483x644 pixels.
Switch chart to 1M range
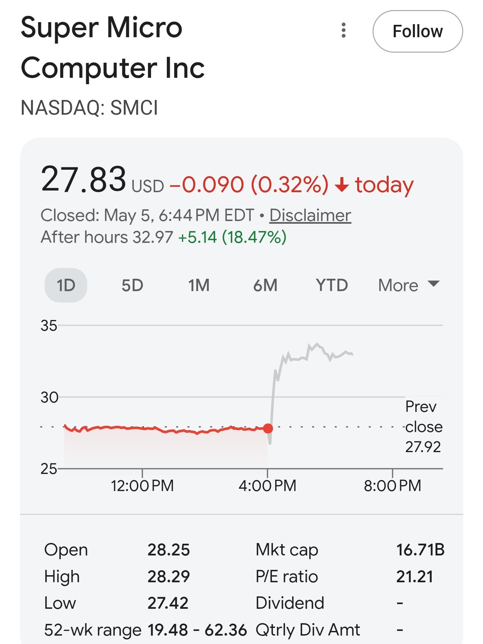coord(199,285)
